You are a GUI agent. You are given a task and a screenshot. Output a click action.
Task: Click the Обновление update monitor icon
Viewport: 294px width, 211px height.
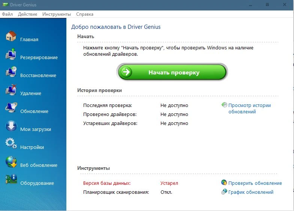tap(11, 108)
